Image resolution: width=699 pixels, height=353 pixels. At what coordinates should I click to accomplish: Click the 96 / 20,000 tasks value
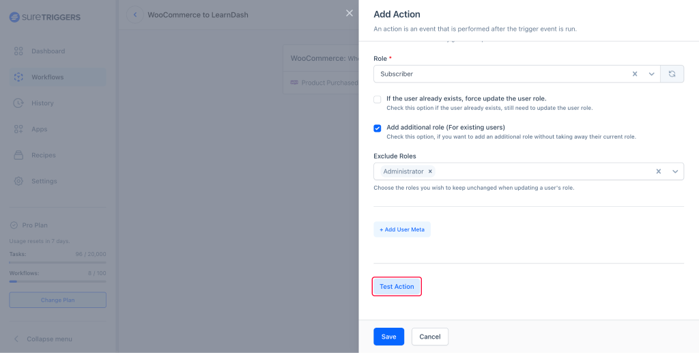point(91,254)
